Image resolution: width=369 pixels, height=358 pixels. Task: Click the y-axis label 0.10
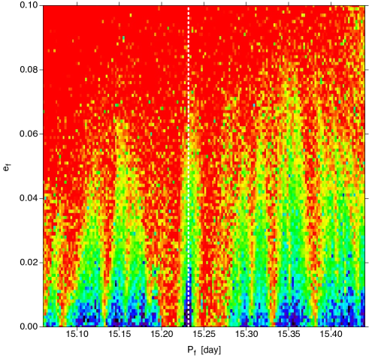pyautogui.click(x=29, y=5)
